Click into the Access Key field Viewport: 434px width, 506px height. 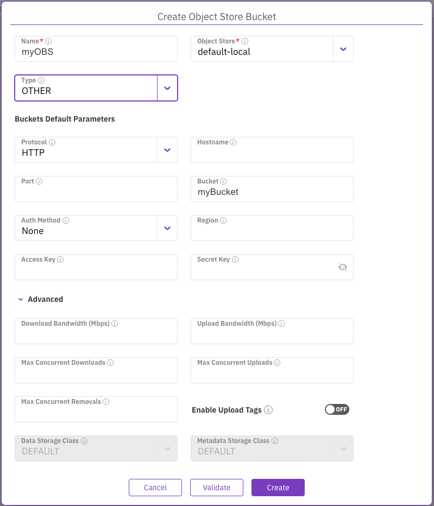coord(96,270)
